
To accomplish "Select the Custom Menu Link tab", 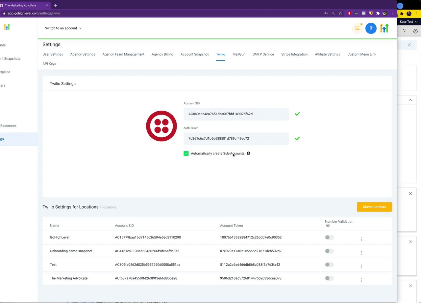I will click(362, 54).
